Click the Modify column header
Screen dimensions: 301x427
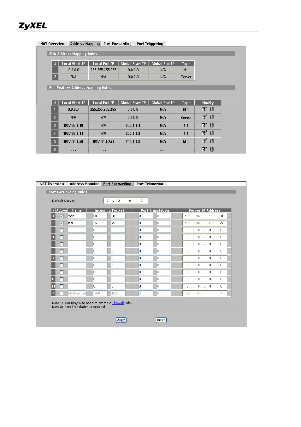208,102
